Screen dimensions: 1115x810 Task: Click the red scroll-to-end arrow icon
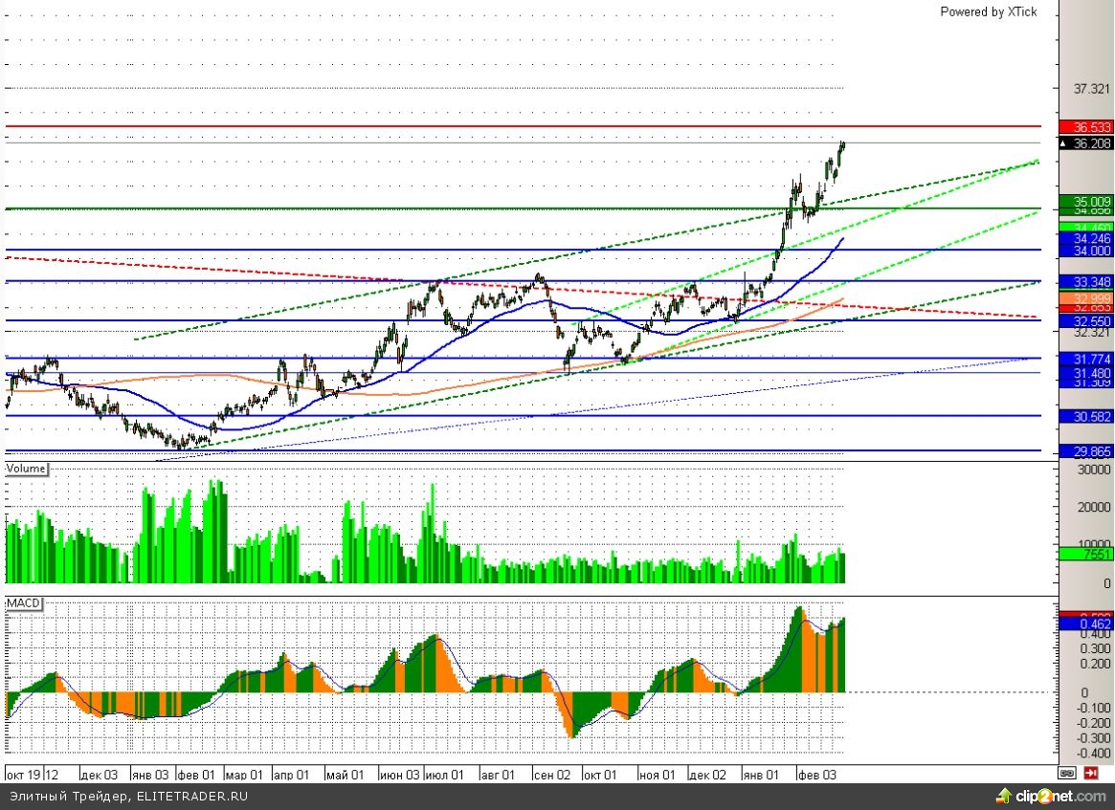click(1090, 773)
